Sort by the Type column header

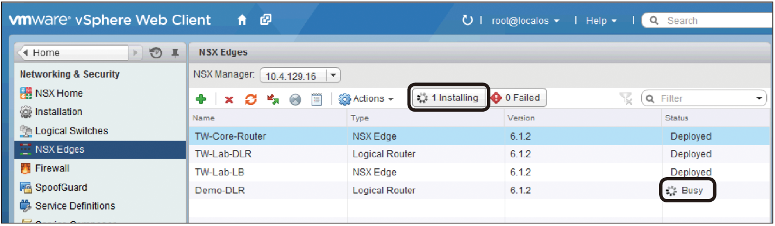pyautogui.click(x=426, y=118)
